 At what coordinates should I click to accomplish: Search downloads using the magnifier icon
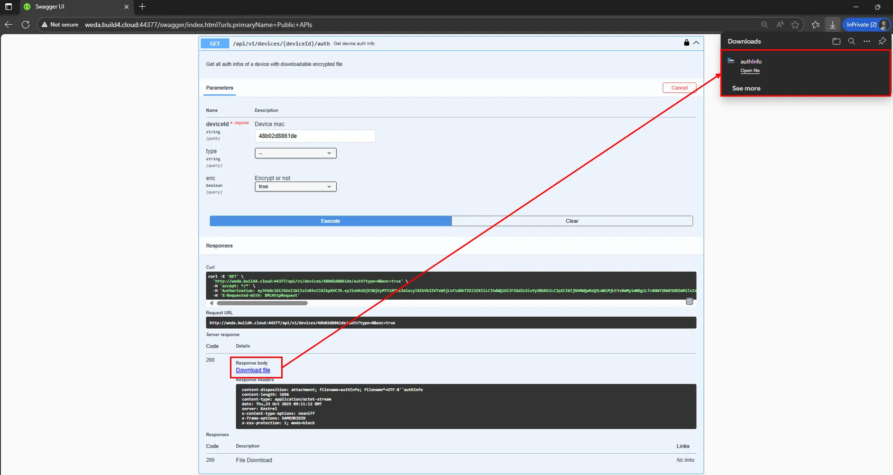click(851, 42)
